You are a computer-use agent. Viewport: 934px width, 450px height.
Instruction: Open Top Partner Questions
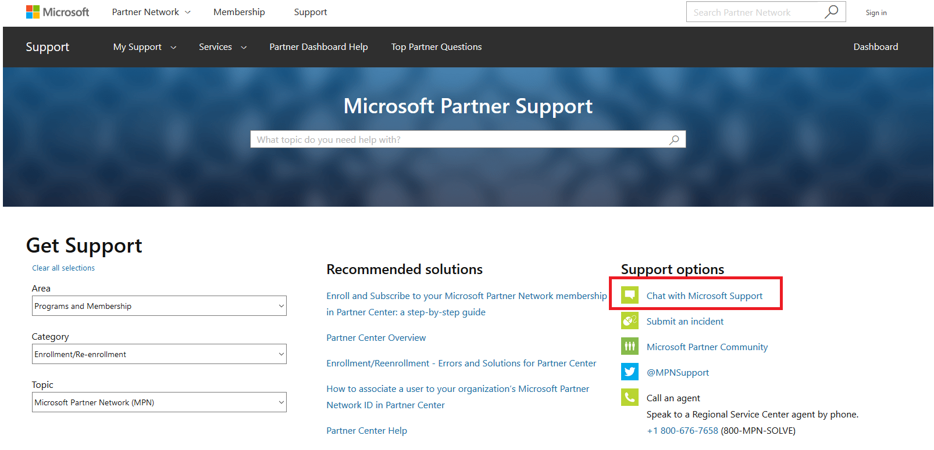[x=437, y=47]
